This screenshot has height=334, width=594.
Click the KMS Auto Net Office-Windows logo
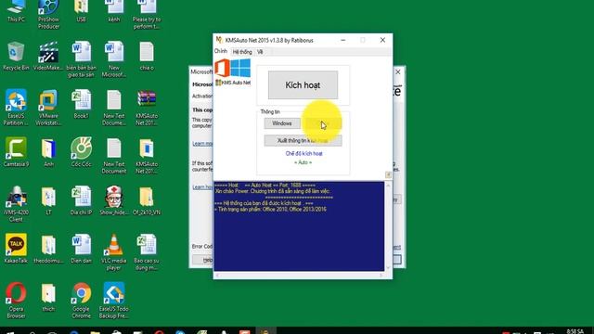[233, 72]
